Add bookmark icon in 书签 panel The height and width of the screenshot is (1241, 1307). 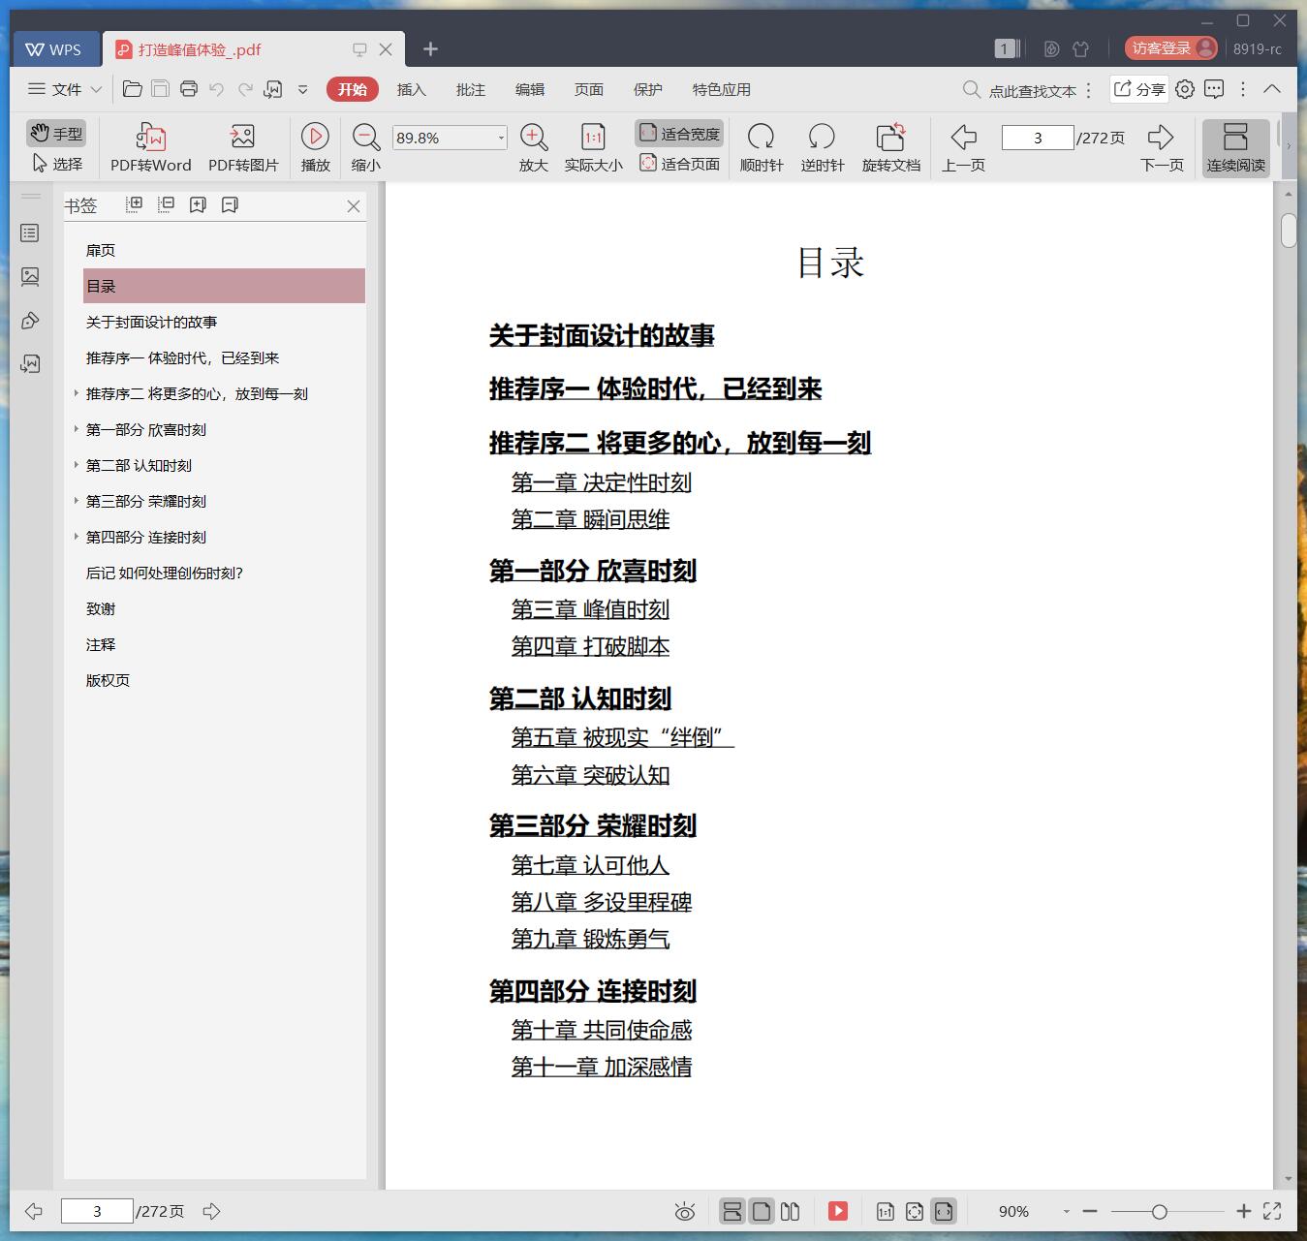click(x=198, y=204)
